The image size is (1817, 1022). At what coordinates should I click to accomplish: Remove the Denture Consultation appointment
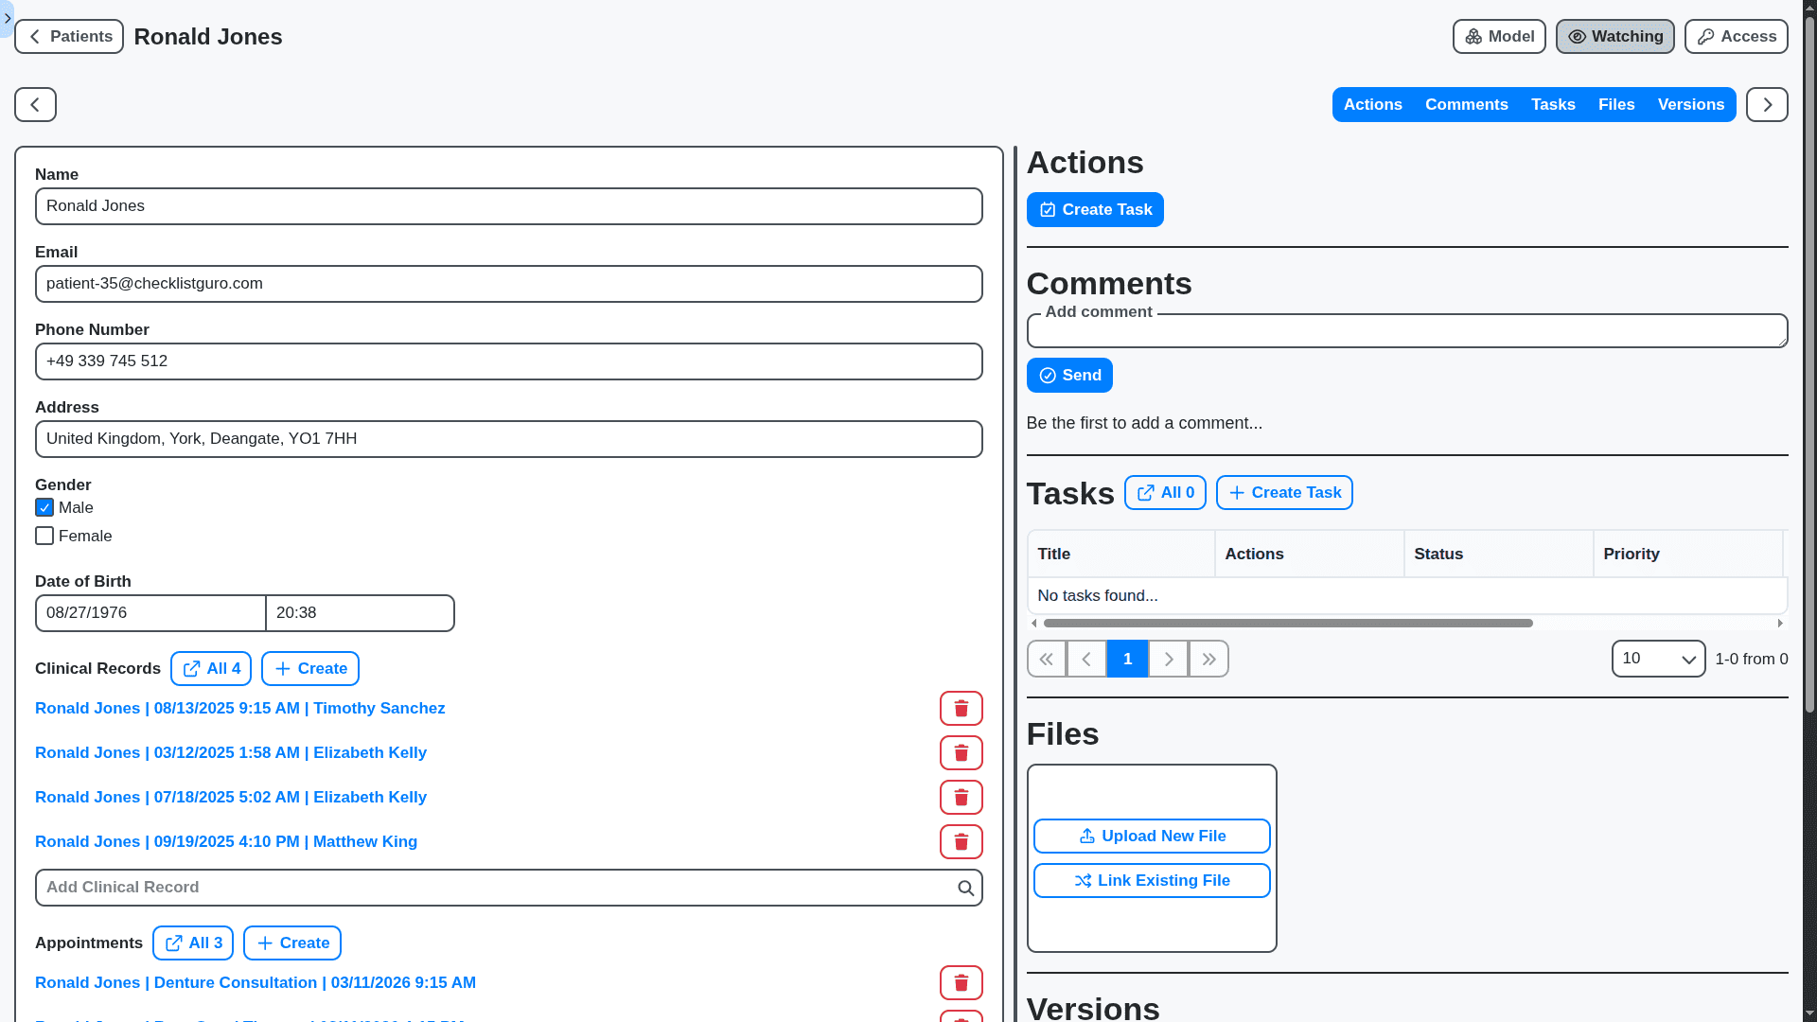click(x=961, y=982)
